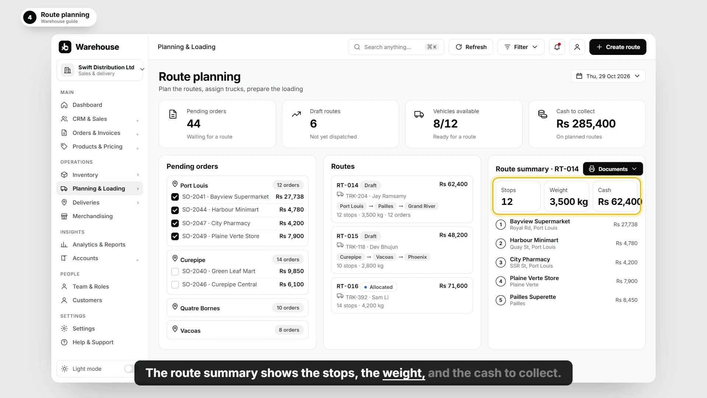The height and width of the screenshot is (398, 707).
Task: Click the notifications bell icon
Action: [557, 47]
